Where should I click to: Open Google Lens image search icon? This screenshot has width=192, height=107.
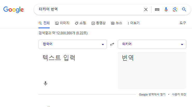click(x=175, y=10)
